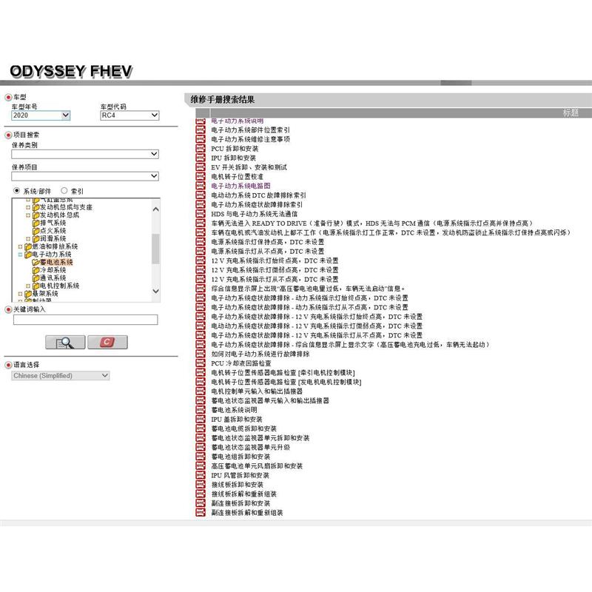The height and width of the screenshot is (592, 592).
Task: Click document icon beside HDS 与电子动力系统无法通信
Action: (x=201, y=214)
